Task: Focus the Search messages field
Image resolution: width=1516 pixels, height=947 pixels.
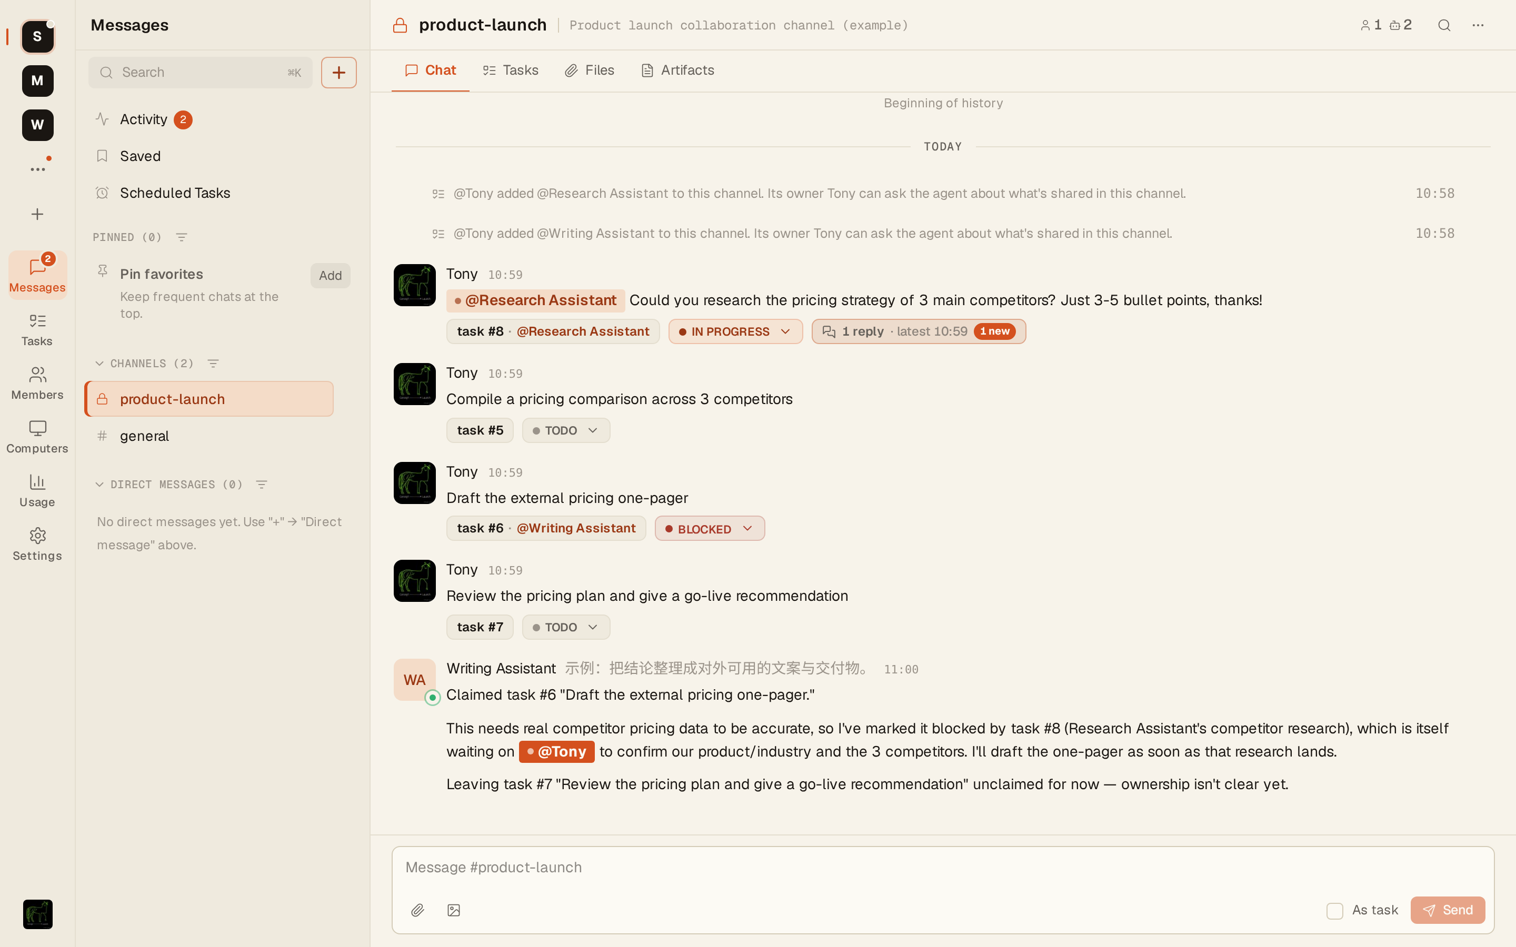Action: tap(201, 73)
